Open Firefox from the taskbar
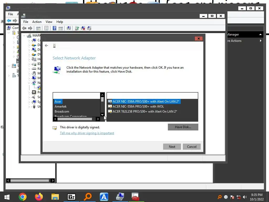This screenshot has height=202, width=269. 39,197
